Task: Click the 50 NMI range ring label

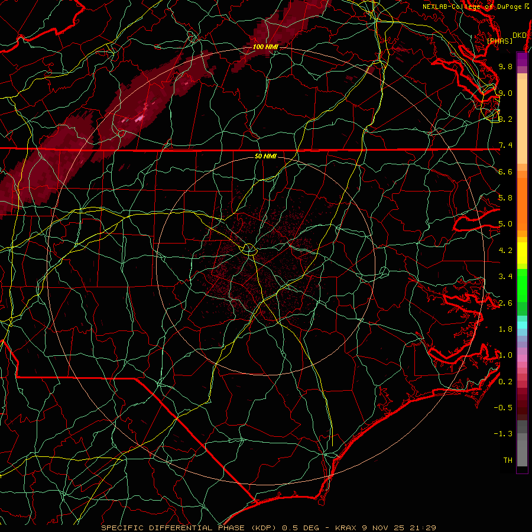Action: (x=265, y=156)
